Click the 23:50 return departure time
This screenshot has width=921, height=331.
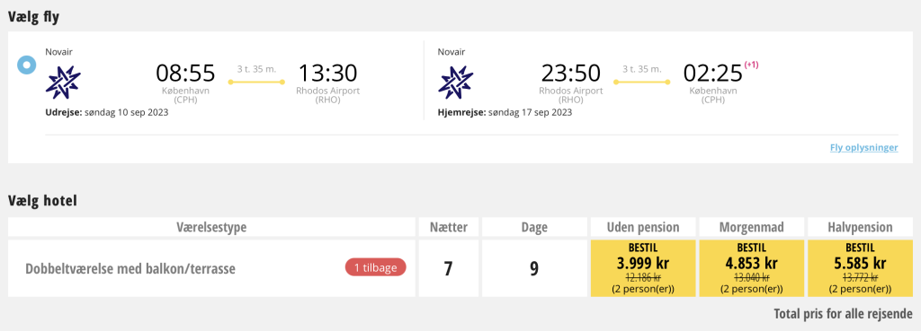point(571,74)
